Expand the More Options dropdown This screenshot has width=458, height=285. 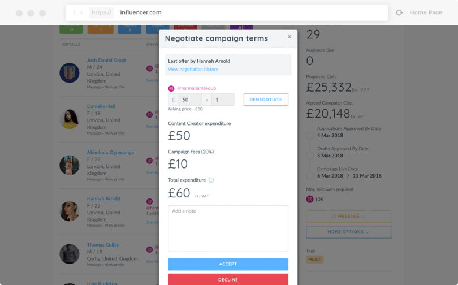point(349,232)
